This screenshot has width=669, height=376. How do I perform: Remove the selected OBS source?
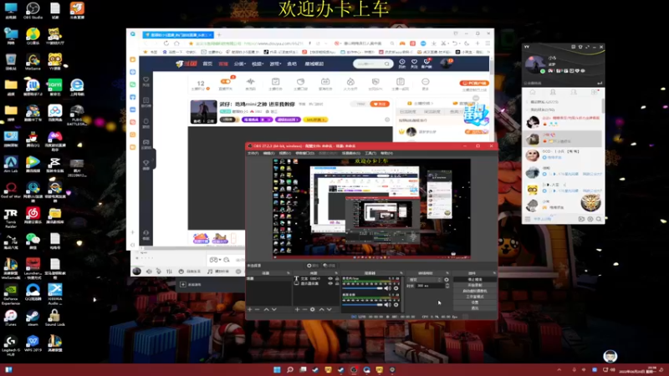[x=304, y=309]
